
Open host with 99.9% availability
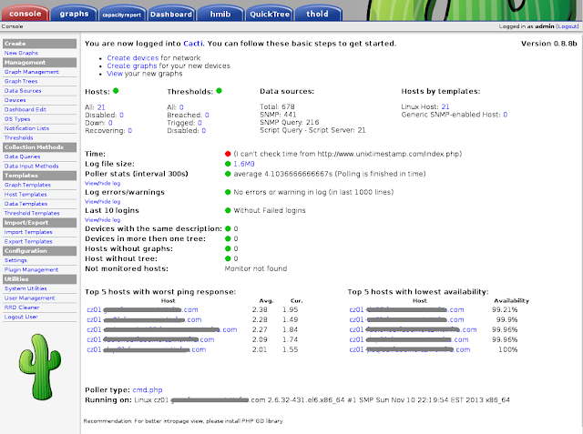coord(407,319)
